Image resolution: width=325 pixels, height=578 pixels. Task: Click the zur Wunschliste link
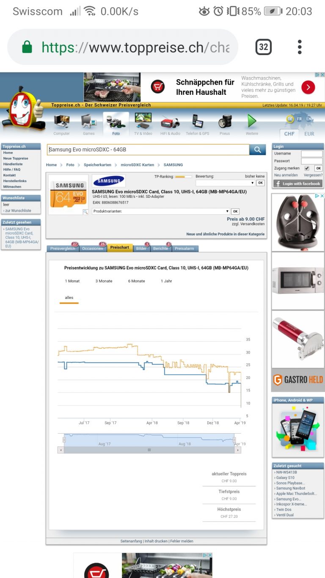point(18,210)
